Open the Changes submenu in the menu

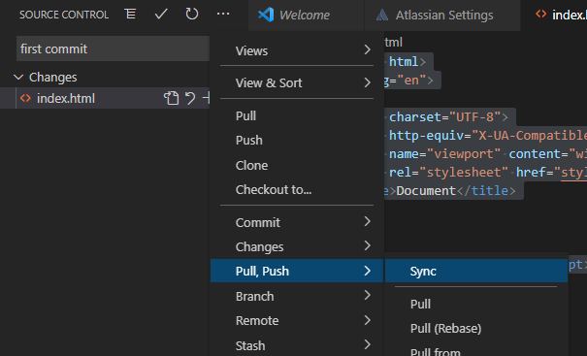[297, 246]
